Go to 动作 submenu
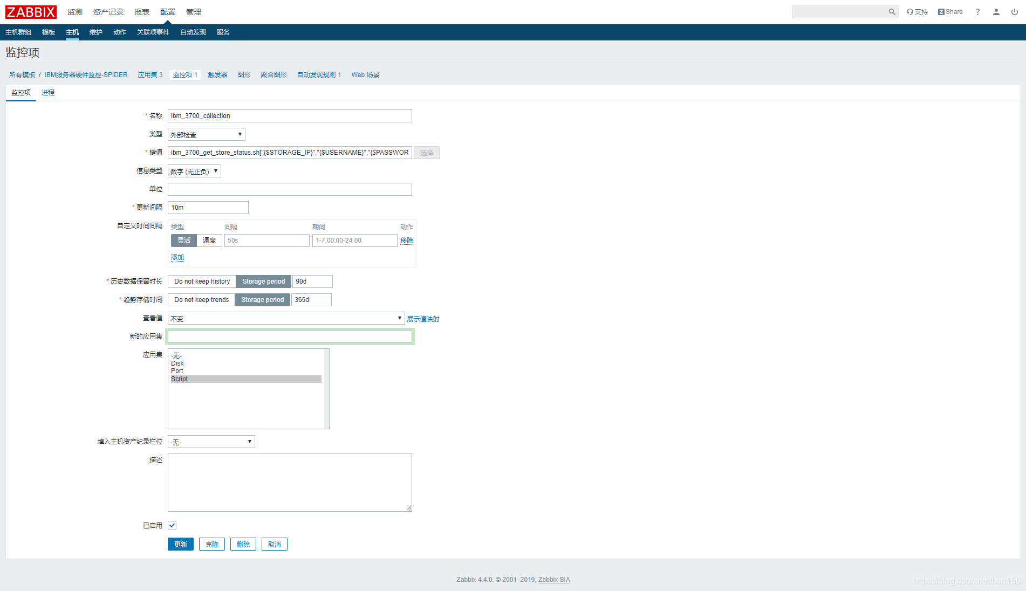 coord(120,32)
